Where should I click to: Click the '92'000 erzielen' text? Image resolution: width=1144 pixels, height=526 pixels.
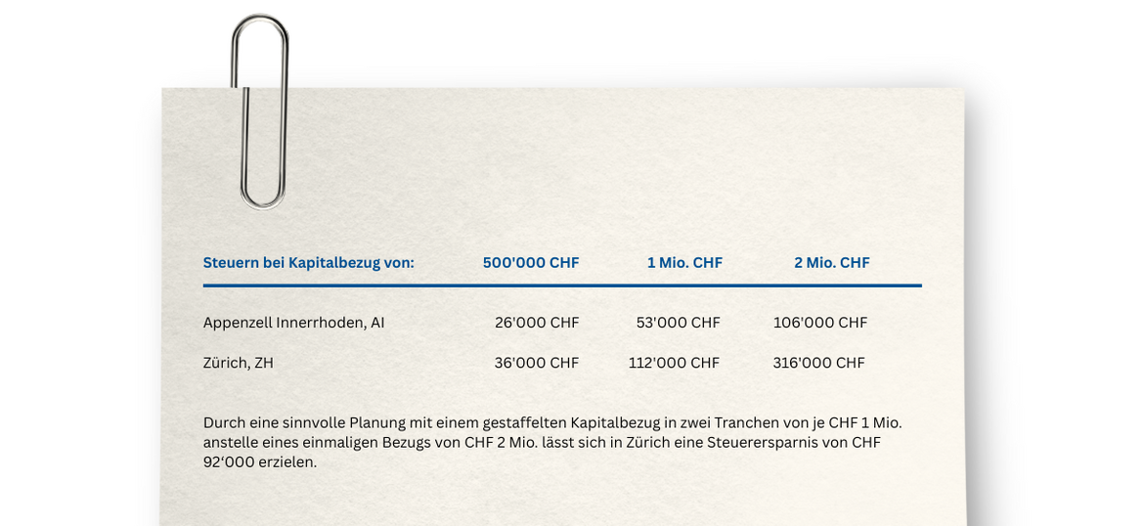(x=260, y=461)
